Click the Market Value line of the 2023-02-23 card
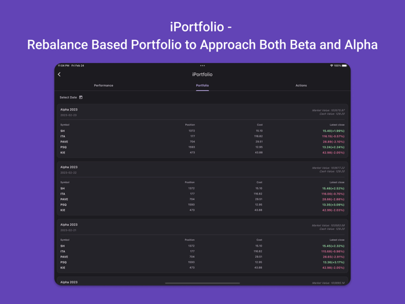 [328, 111]
